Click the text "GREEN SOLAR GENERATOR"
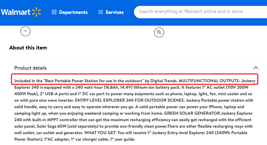This screenshot has width=267, height=145. point(192,113)
